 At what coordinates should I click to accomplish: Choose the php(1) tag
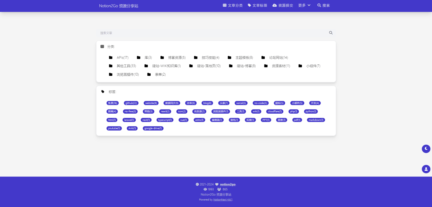pyautogui.click(x=293, y=111)
